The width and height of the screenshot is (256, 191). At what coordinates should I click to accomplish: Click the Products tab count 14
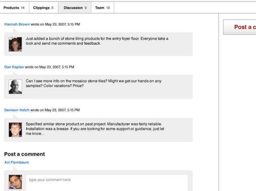pos(23,8)
